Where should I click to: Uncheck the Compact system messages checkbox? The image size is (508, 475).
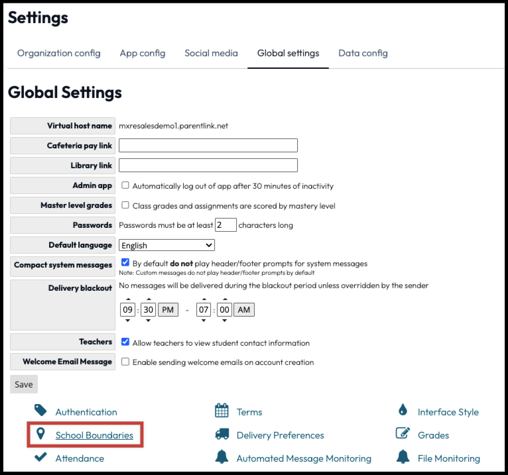tap(125, 263)
